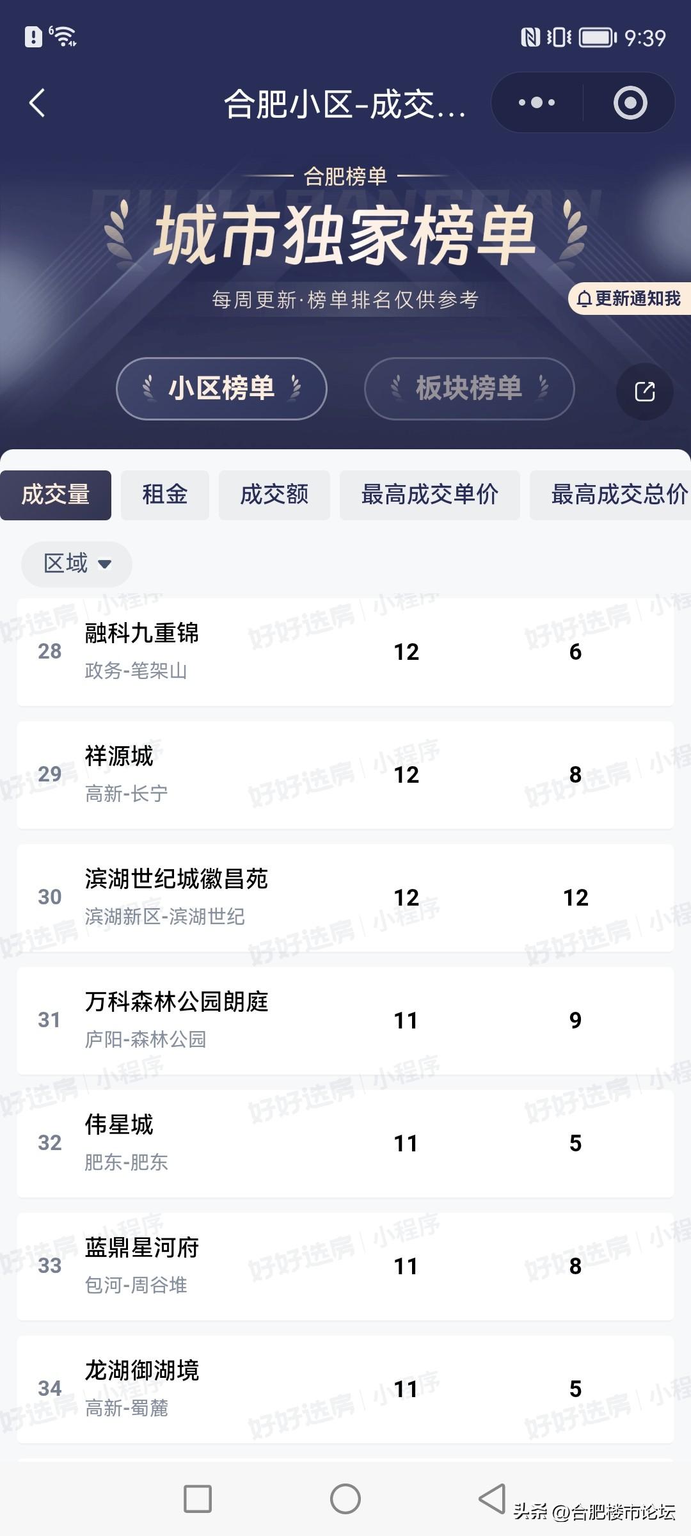Expand the 区域 filter dropdown
691x1536 pixels.
coord(77,564)
